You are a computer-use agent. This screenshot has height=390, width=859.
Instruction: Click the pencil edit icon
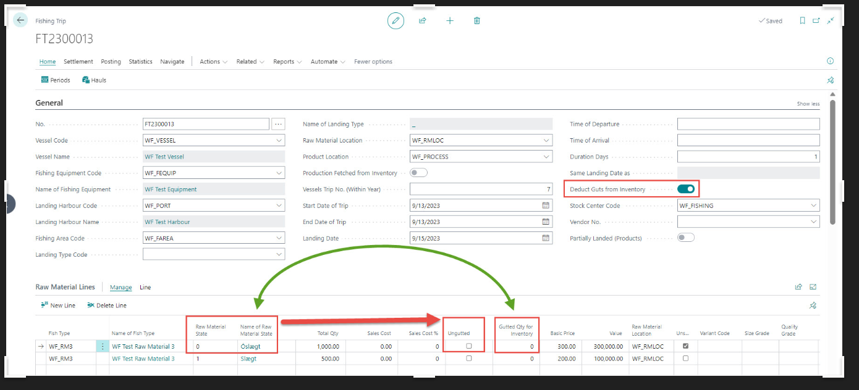(x=396, y=20)
